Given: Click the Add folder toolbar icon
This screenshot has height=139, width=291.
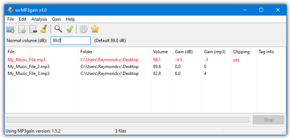Looking at the screenshot, I should point(11,29).
